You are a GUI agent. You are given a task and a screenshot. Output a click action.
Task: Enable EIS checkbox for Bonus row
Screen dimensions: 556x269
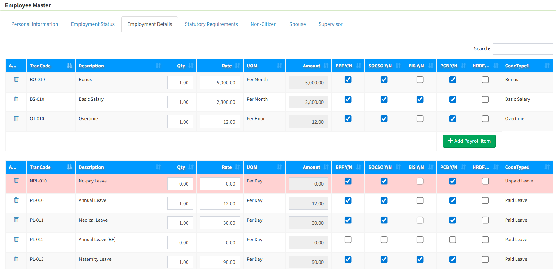tap(420, 80)
